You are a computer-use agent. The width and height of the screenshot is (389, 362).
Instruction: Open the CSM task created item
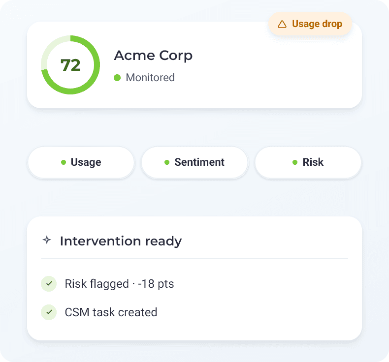click(x=99, y=312)
